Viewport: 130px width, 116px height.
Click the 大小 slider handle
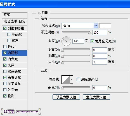tap(63, 62)
